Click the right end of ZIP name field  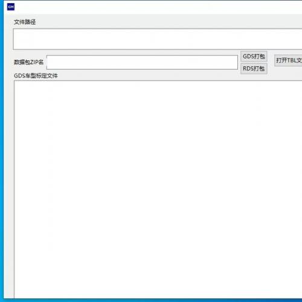(234, 62)
